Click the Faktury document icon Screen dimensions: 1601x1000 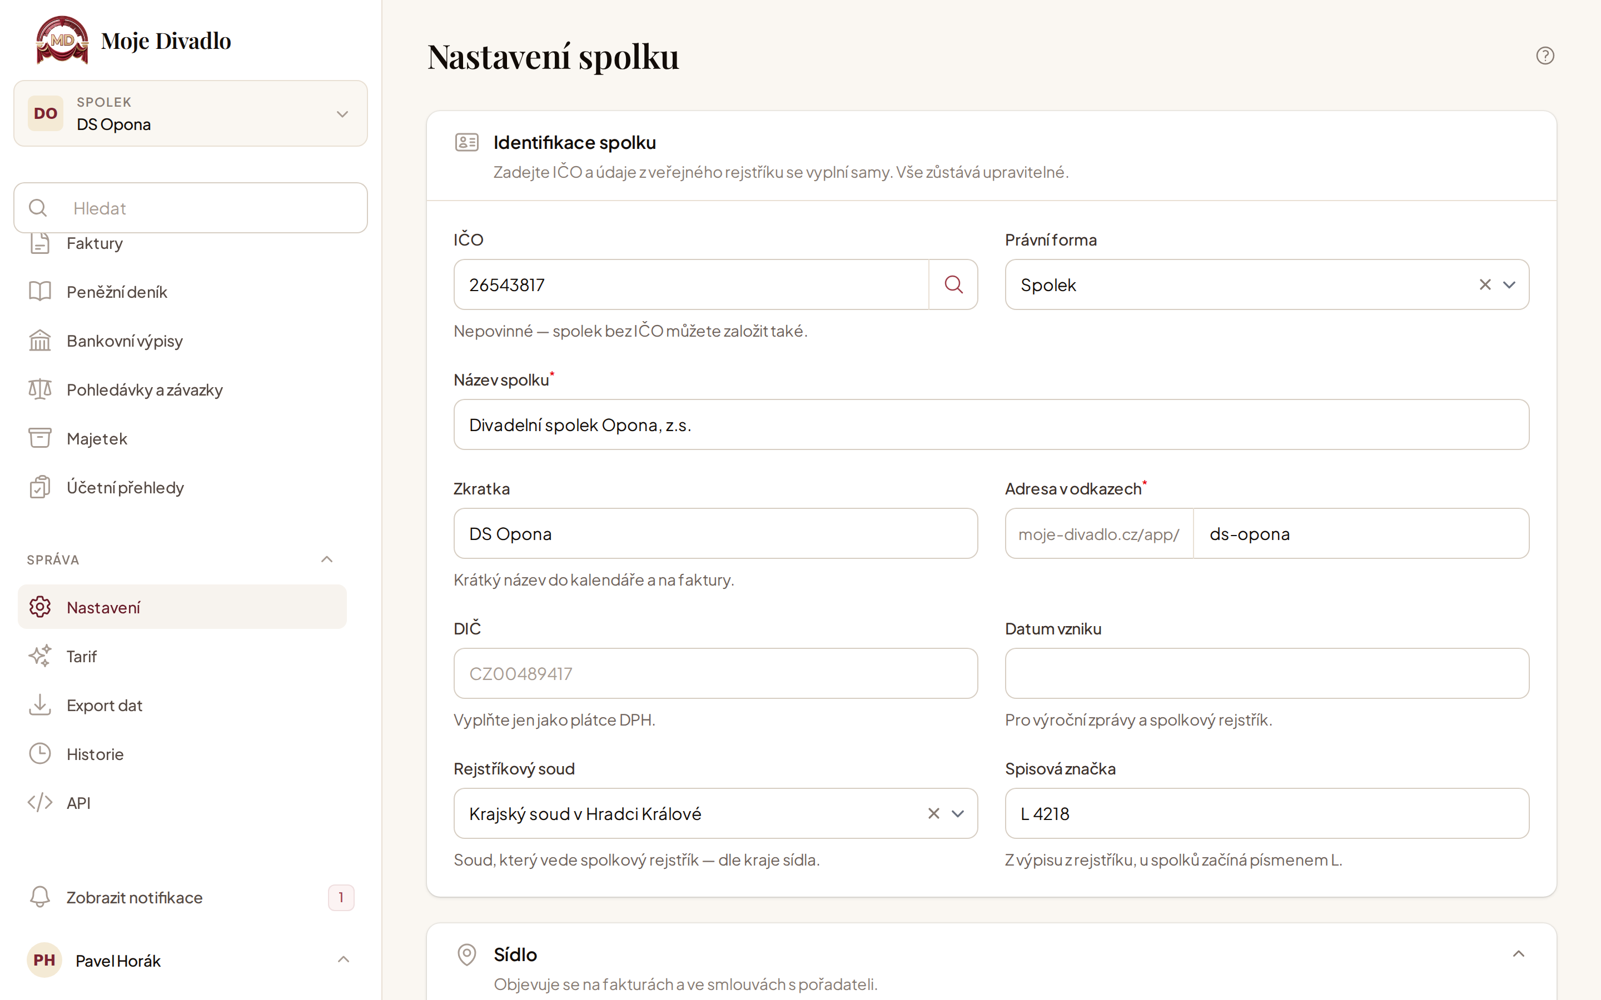pyautogui.click(x=39, y=243)
